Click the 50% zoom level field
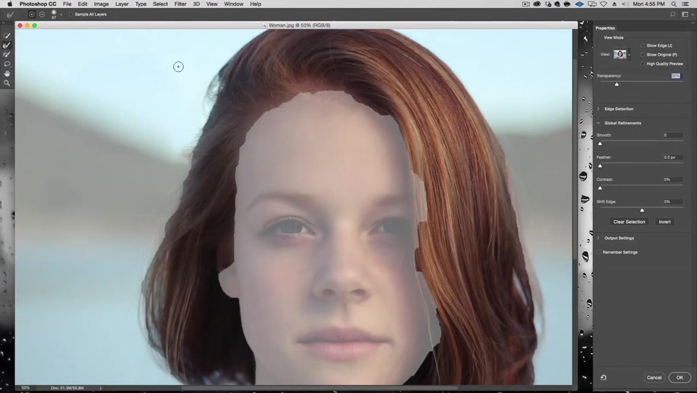697x393 pixels. click(x=26, y=388)
